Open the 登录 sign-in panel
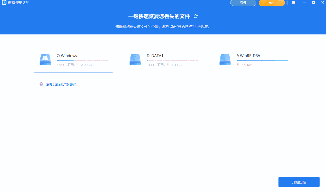Screen dimensions: 326x192 [243, 3]
